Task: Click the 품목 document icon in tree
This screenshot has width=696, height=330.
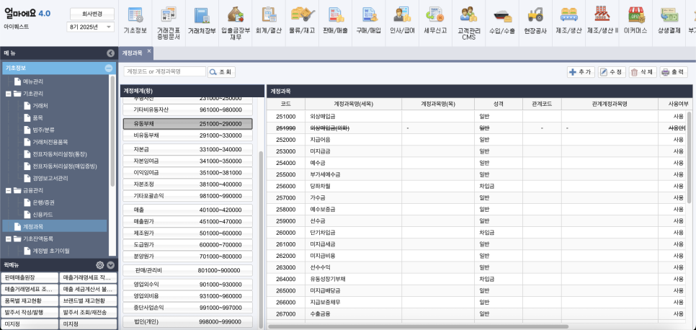Action: (x=26, y=117)
